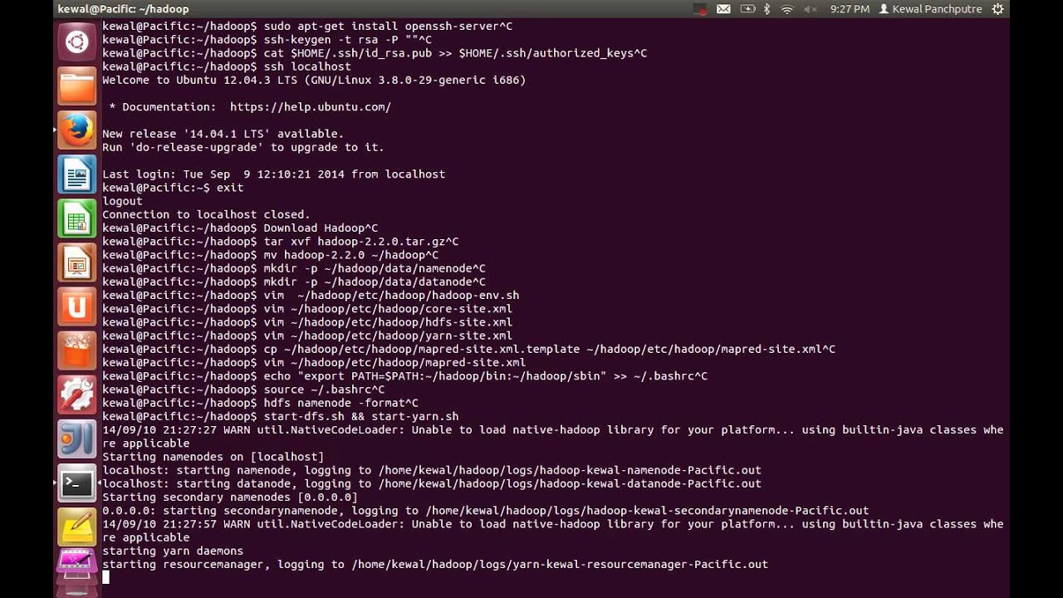
Task: Click the 'vim ~/hadoop/etc/hadoop/yarn-site.xml' line
Action: coord(307,336)
